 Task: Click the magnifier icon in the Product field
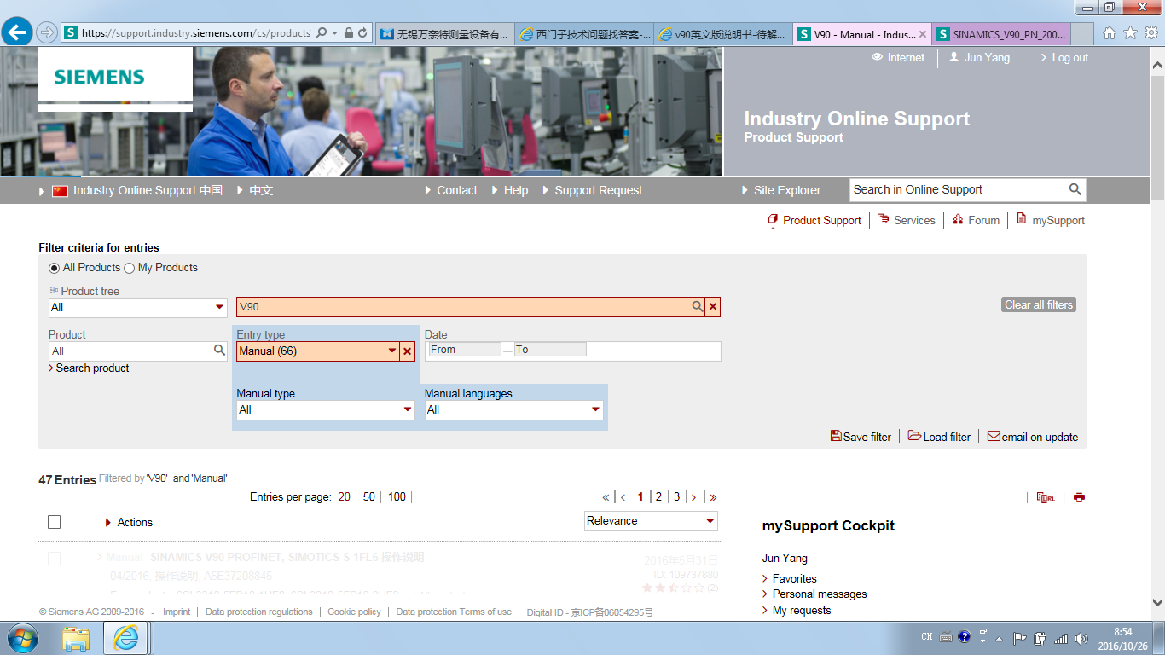coord(219,351)
